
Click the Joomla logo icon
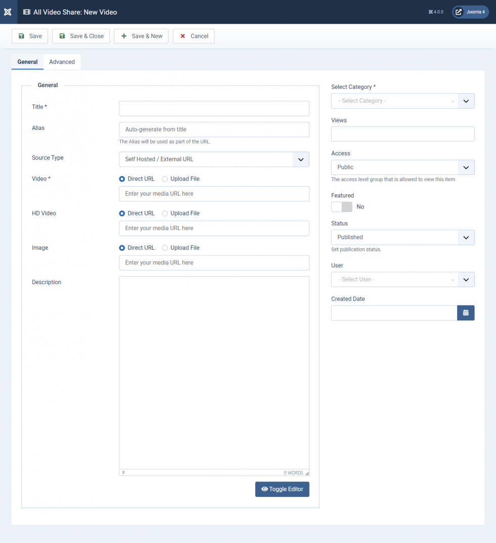point(8,12)
